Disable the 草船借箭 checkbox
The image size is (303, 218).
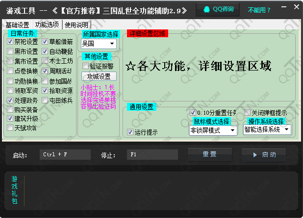(45, 42)
